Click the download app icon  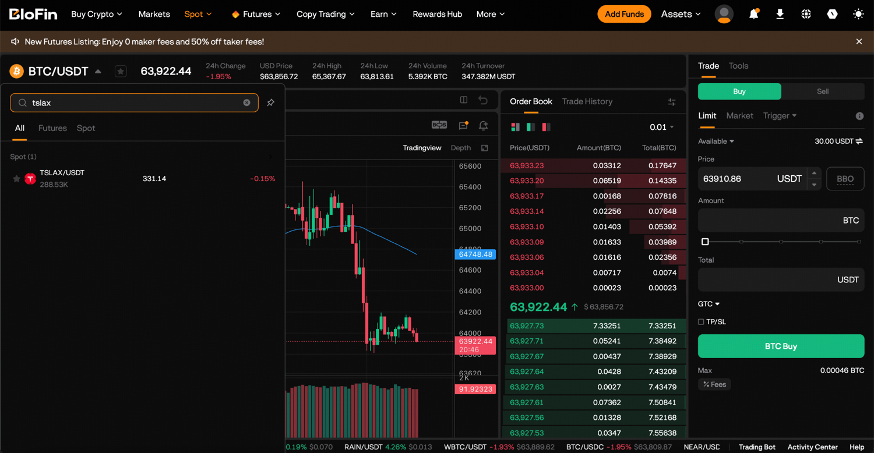tap(780, 14)
